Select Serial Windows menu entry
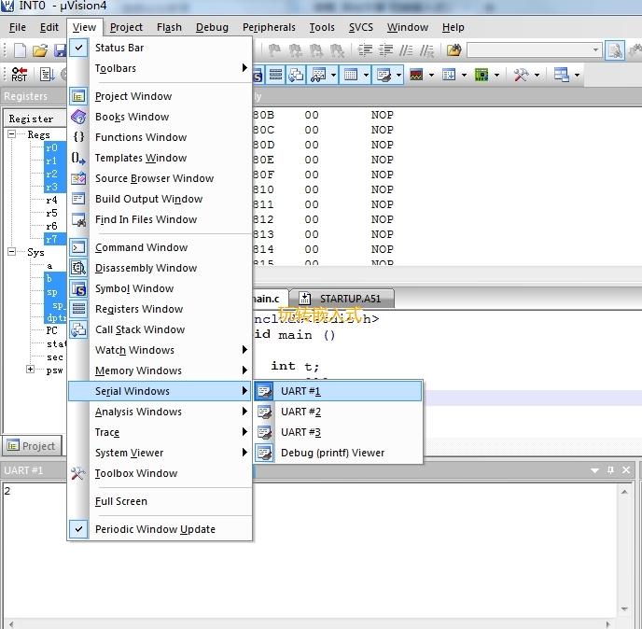The width and height of the screenshot is (642, 629). [160, 391]
